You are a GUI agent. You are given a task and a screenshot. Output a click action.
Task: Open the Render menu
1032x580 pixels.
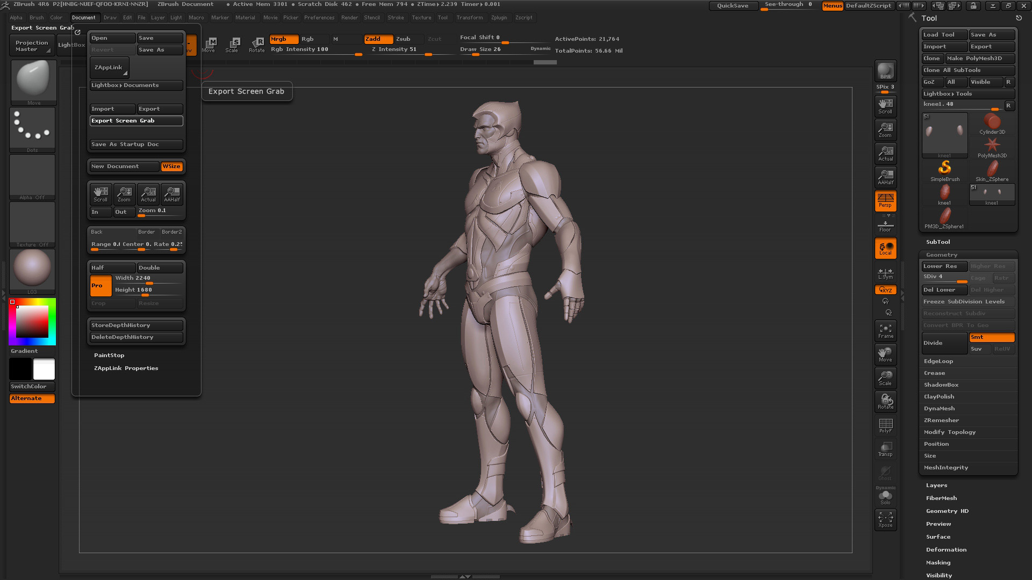pos(349,18)
